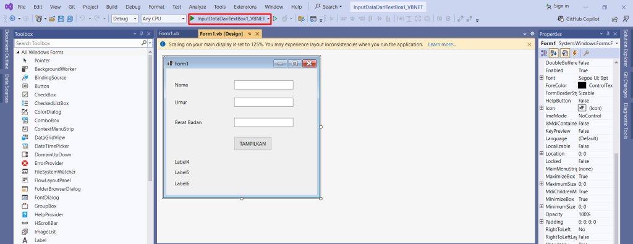Expand the Padding property
The height and width of the screenshot is (244, 633).
[x=542, y=221]
